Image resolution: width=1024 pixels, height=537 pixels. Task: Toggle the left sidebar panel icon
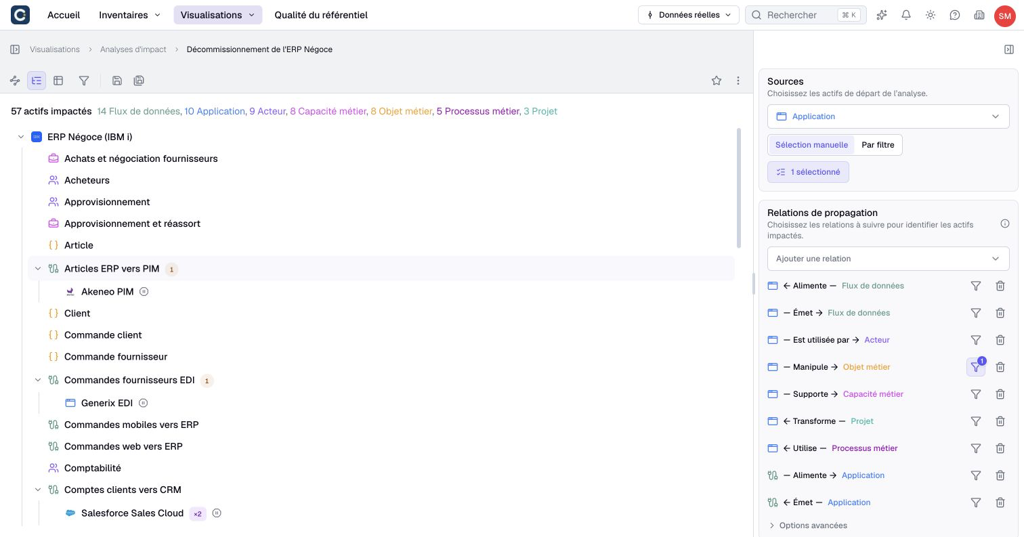click(x=15, y=49)
